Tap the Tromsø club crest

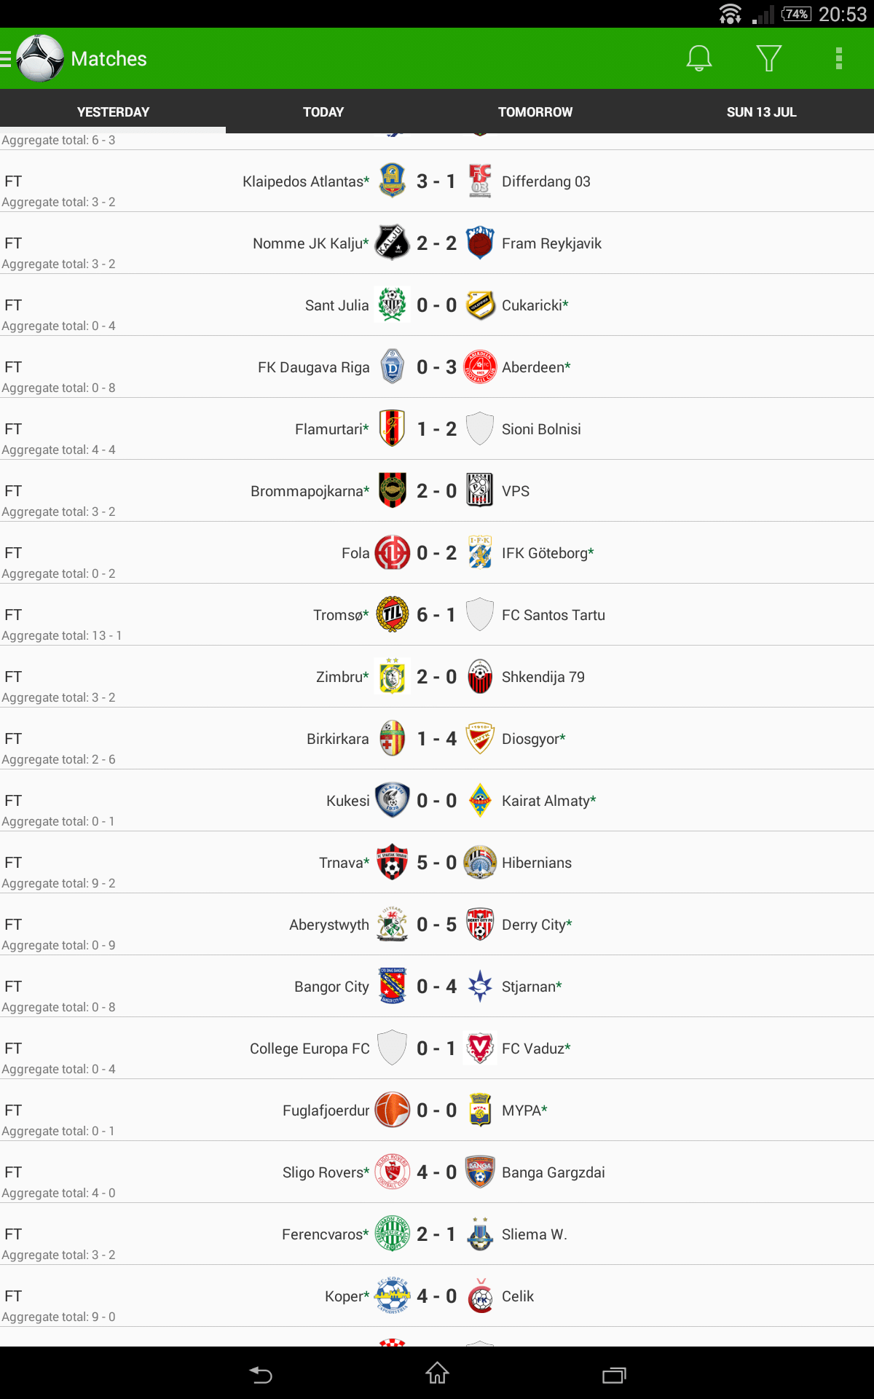(393, 615)
